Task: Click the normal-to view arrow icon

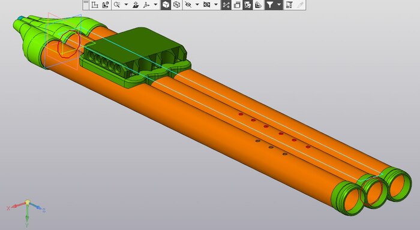Action: pyautogui.click(x=136, y=5)
